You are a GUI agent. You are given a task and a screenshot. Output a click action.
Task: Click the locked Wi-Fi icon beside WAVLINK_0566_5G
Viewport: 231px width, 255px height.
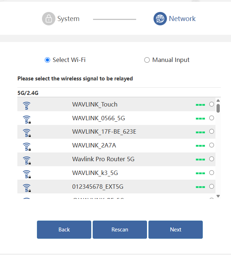(x=27, y=120)
